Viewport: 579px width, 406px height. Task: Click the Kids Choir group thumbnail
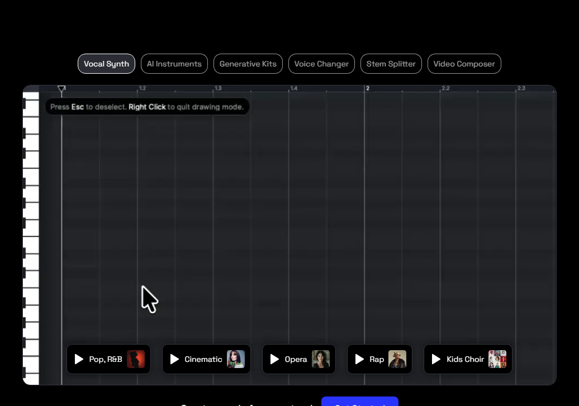[497, 359]
